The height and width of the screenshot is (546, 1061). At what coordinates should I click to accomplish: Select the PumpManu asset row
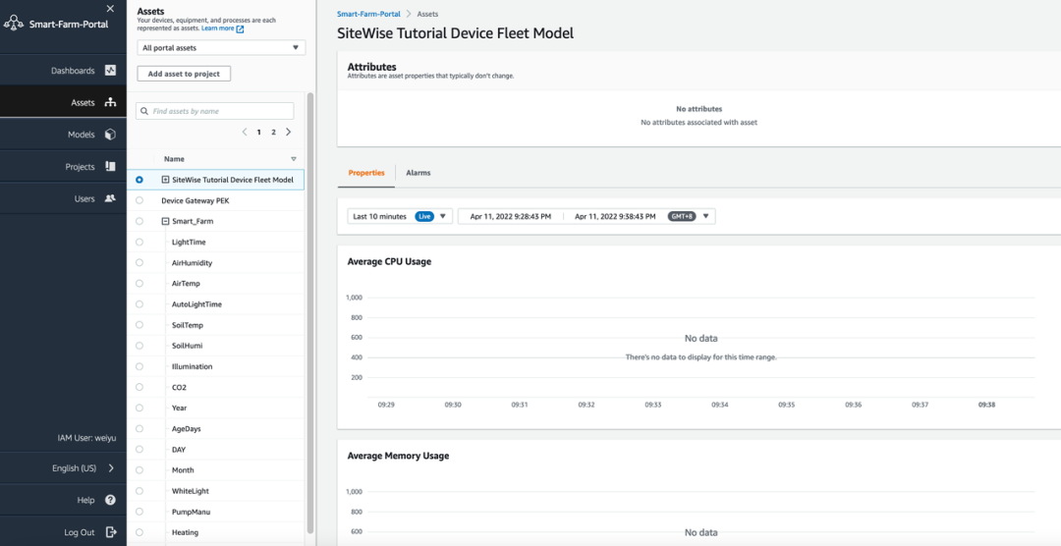pyautogui.click(x=216, y=512)
